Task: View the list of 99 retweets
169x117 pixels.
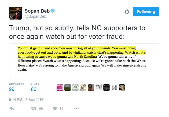Action: click(x=12, y=89)
